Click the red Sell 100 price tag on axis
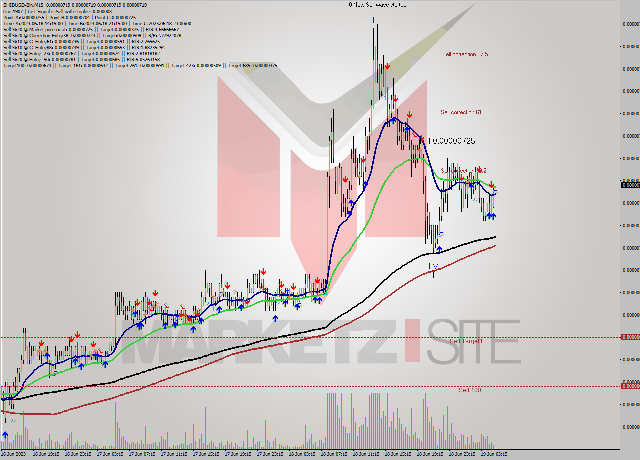The image size is (640, 460). 630,386
